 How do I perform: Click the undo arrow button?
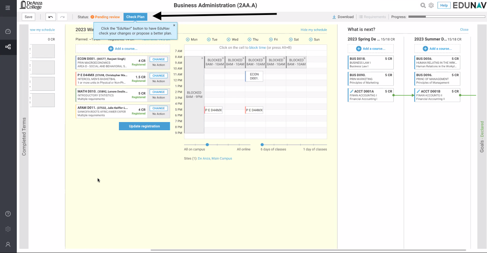(x=51, y=17)
